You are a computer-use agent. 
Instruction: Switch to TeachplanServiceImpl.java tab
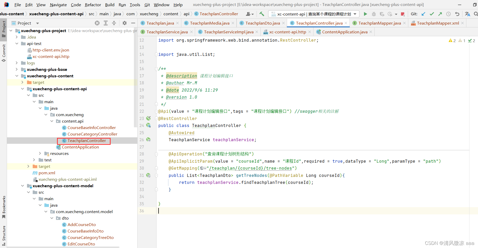[x=229, y=32]
